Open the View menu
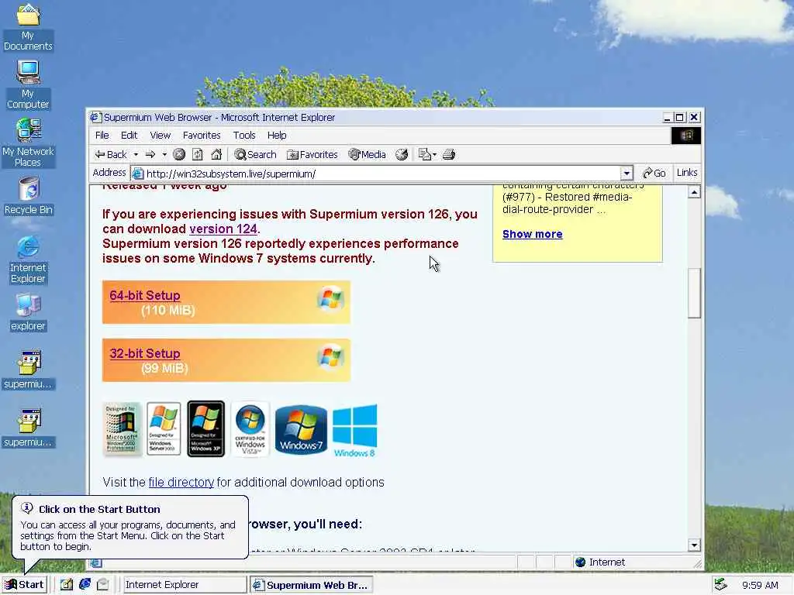The width and height of the screenshot is (794, 595). click(160, 136)
